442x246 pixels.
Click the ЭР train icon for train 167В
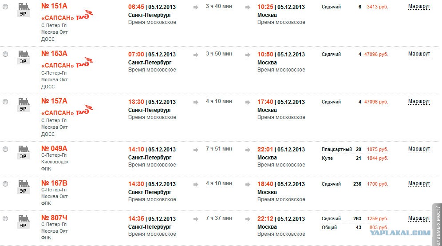pyautogui.click(x=24, y=187)
